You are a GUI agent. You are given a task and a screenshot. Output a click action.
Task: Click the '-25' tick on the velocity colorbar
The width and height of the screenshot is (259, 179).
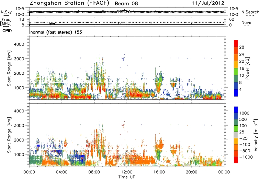click(x=243, y=138)
